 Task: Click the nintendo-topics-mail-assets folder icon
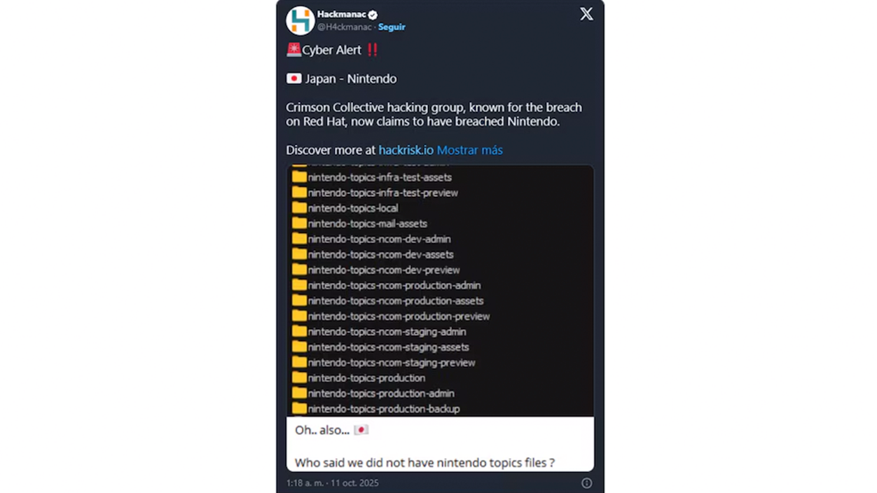pyautogui.click(x=299, y=223)
